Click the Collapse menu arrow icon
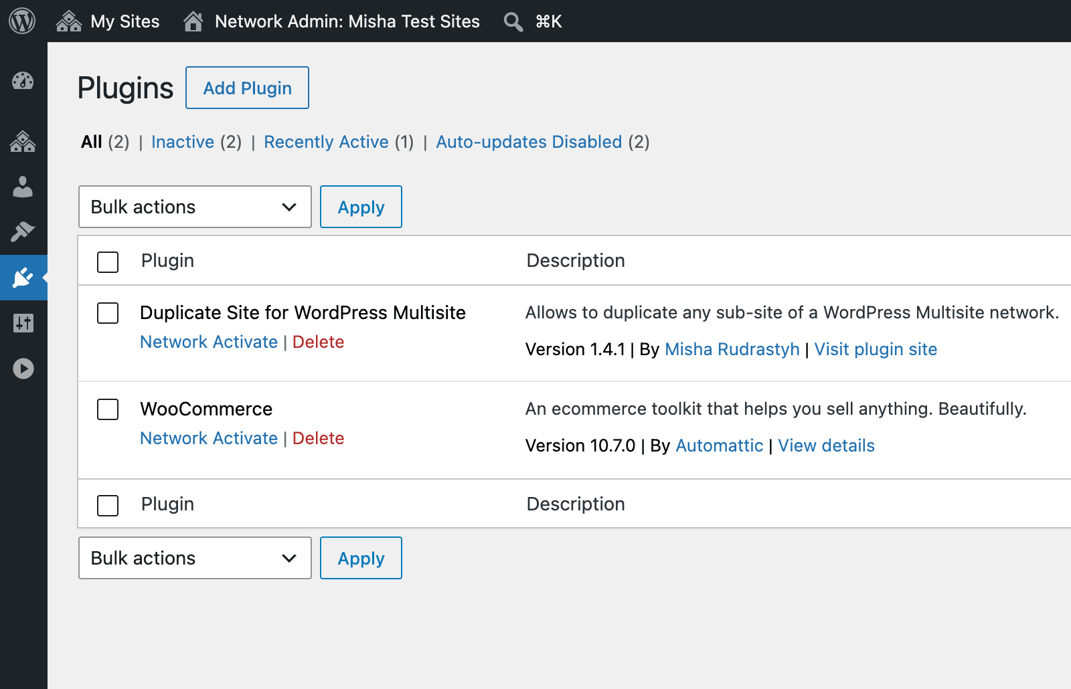The height and width of the screenshot is (689, 1071). pos(23,369)
